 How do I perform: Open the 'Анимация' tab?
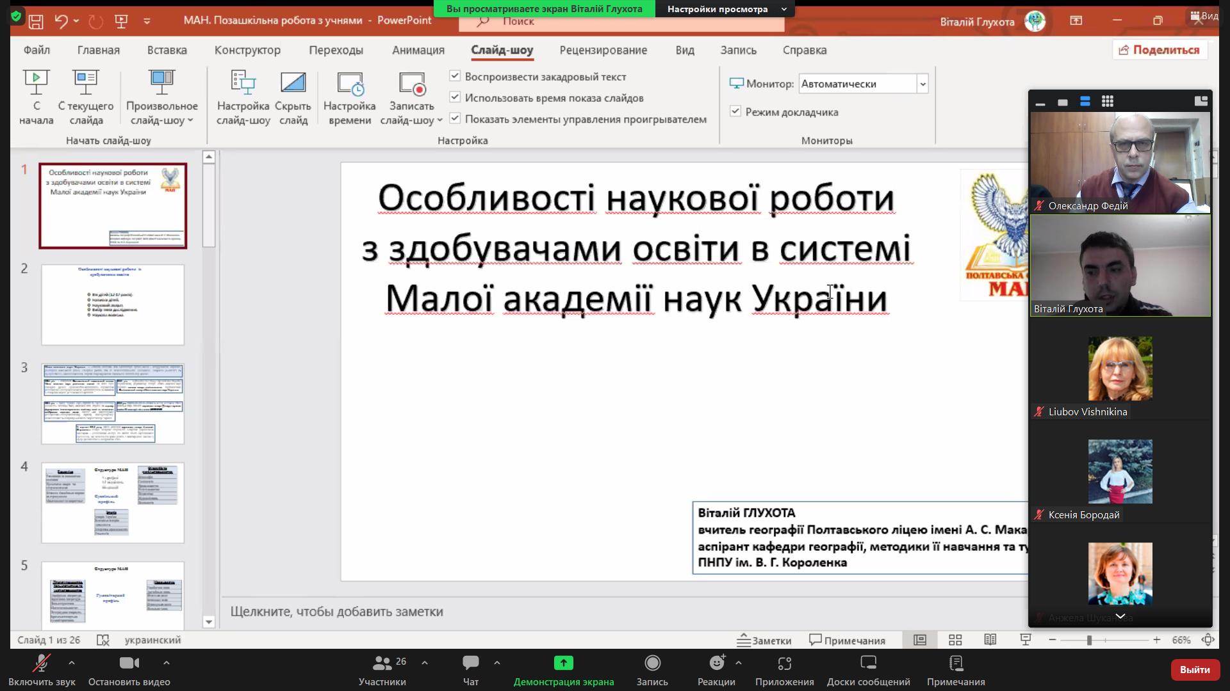point(418,50)
